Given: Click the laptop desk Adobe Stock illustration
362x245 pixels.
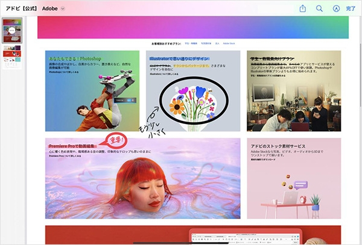Looking at the screenshot, I should pyautogui.click(x=291, y=196).
